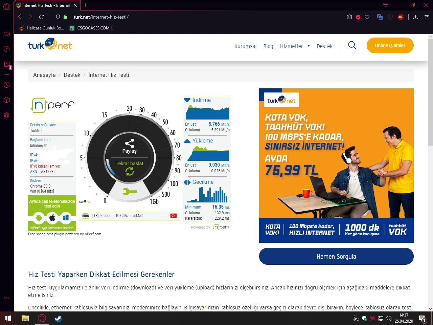Screen dimensions: 433x325
Task: Open GX Control speedometer panel in sidebar
Action: (x=7, y=49)
